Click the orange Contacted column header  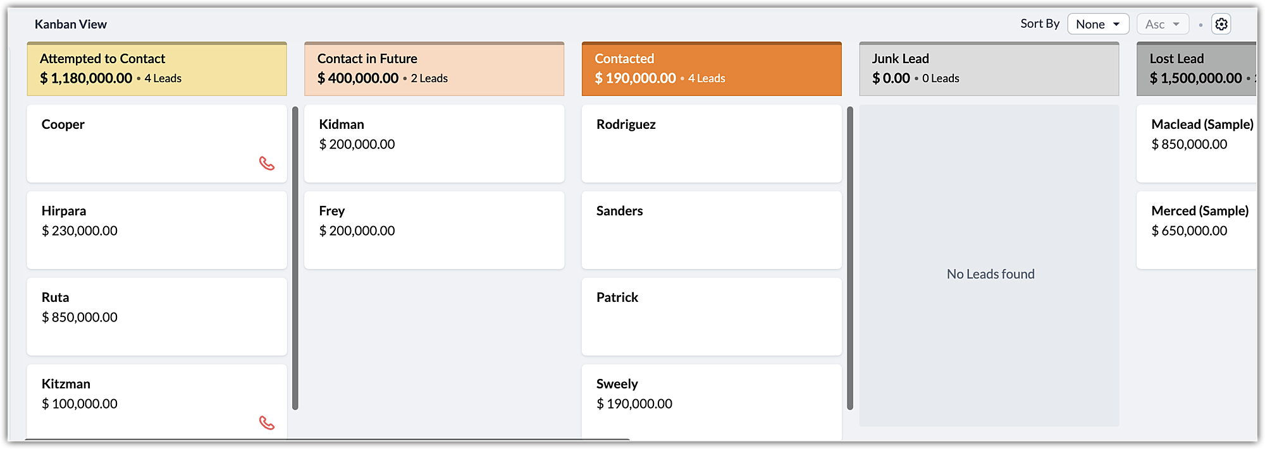point(711,69)
